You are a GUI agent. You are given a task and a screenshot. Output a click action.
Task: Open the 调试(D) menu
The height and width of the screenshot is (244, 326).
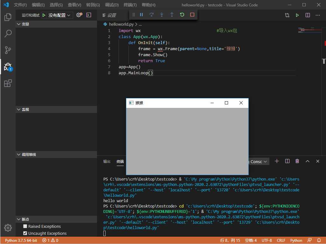pos(112,5)
